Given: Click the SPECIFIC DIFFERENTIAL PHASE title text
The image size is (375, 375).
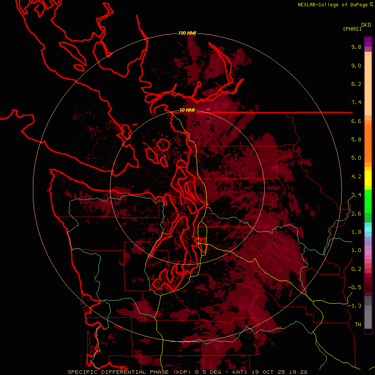Looking at the screenshot, I should coord(118,372).
